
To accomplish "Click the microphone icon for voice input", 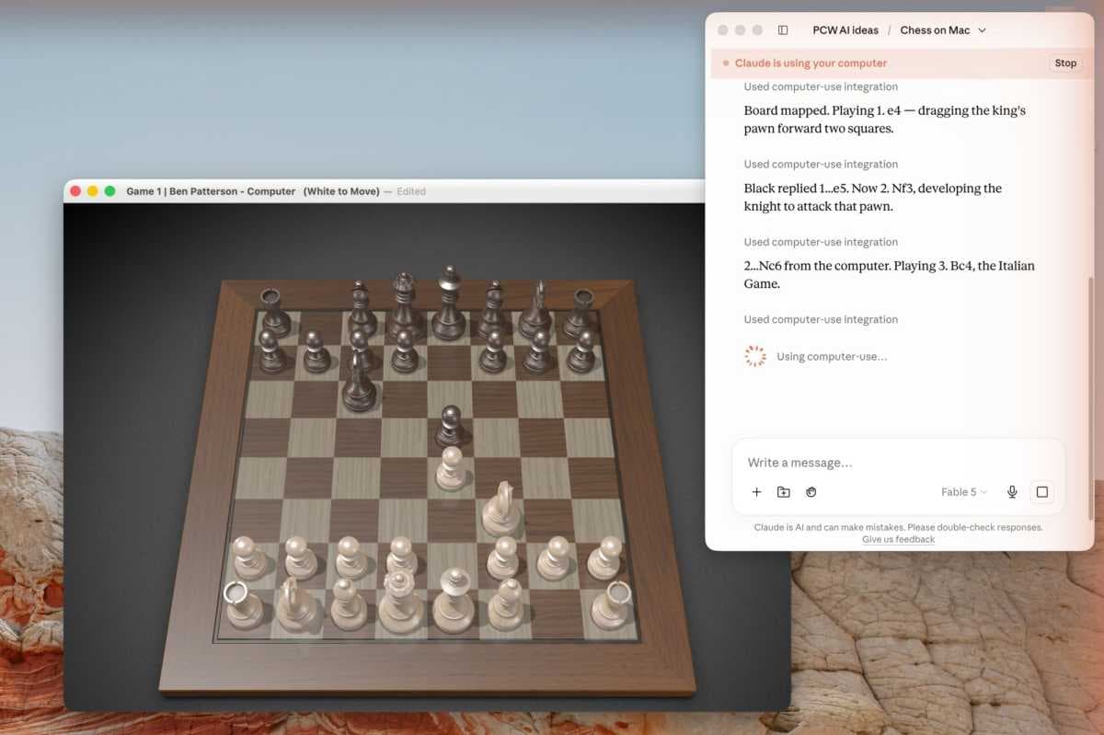I will coord(1012,492).
